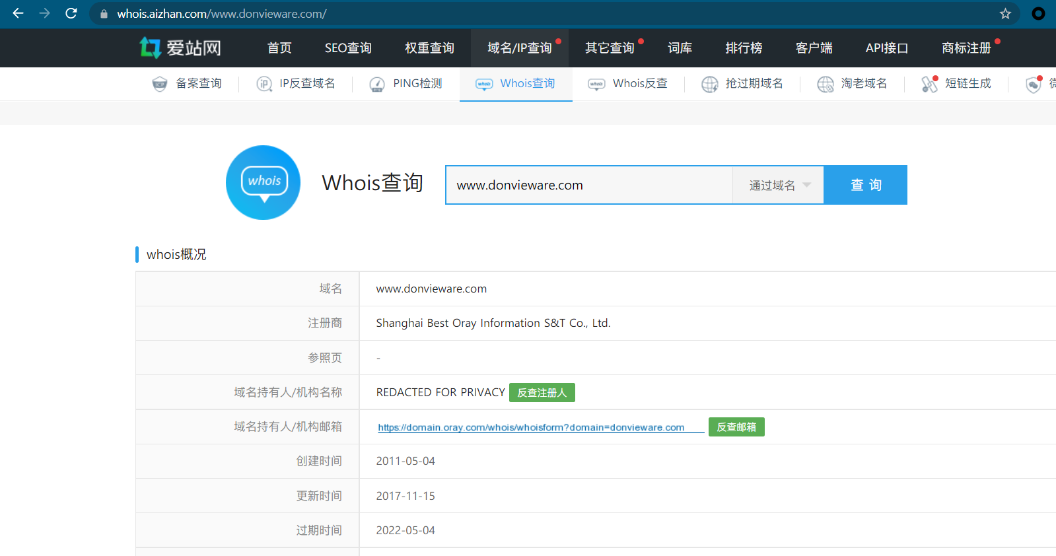Click the 淘老域名 globe icon

point(826,84)
